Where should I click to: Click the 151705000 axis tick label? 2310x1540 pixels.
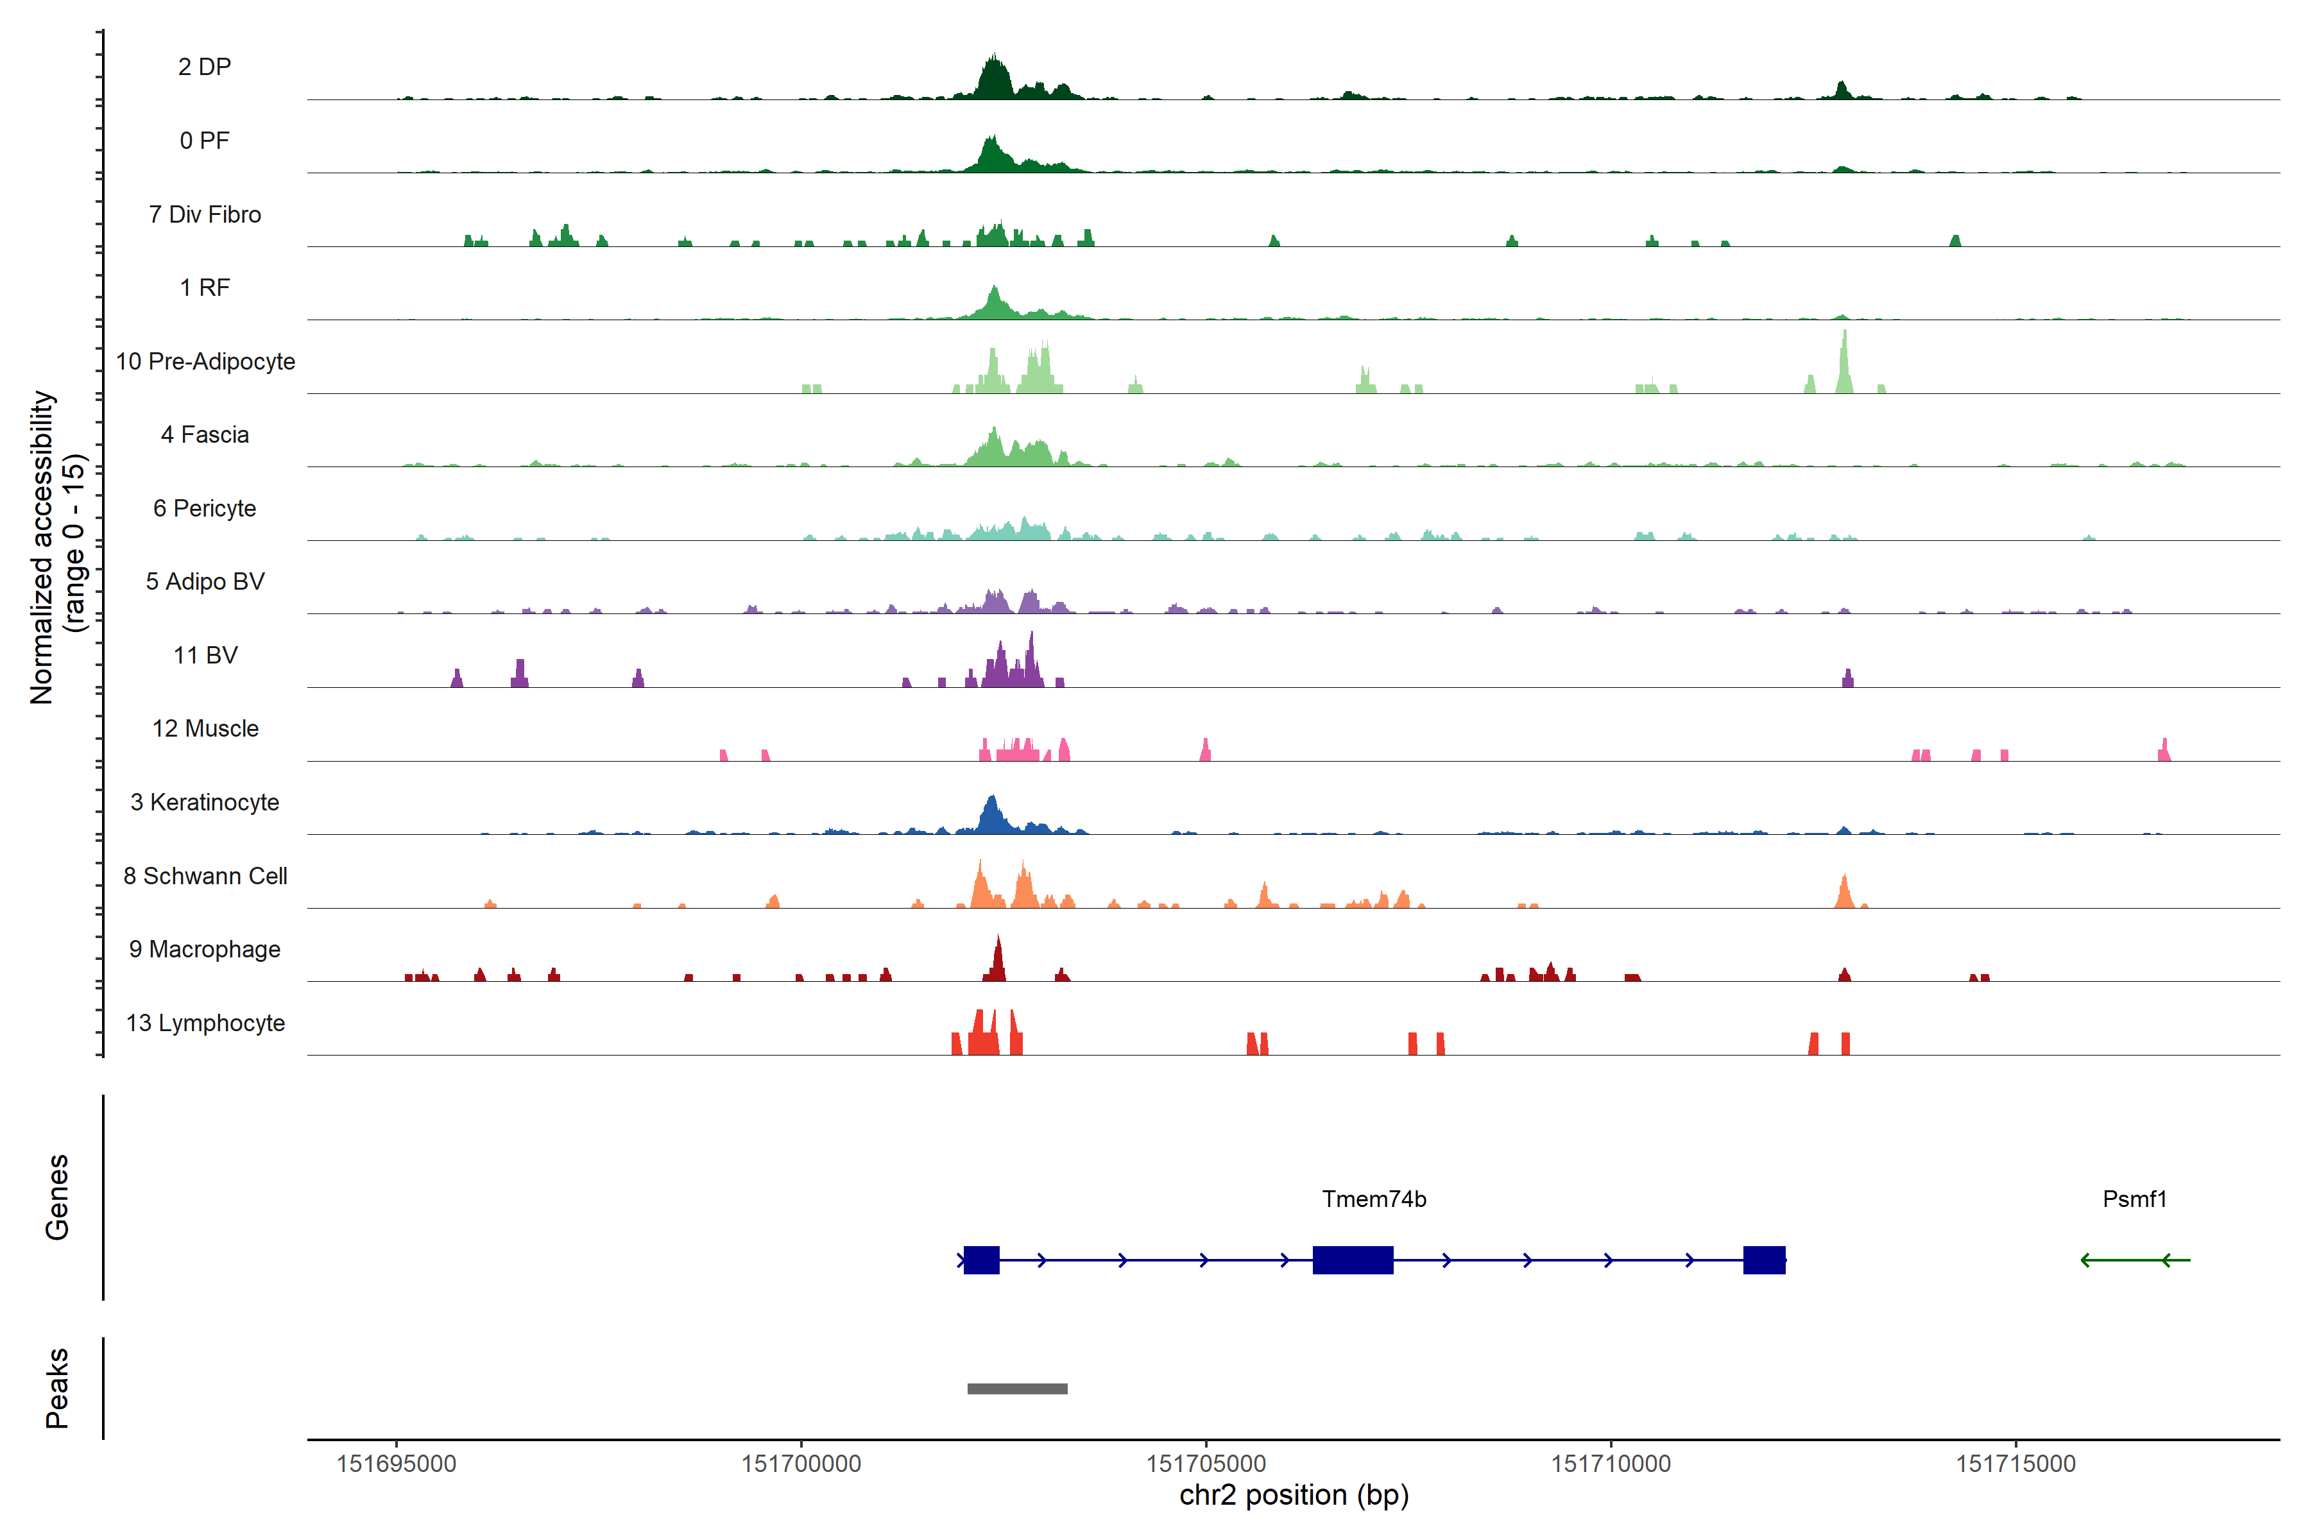point(1206,1464)
